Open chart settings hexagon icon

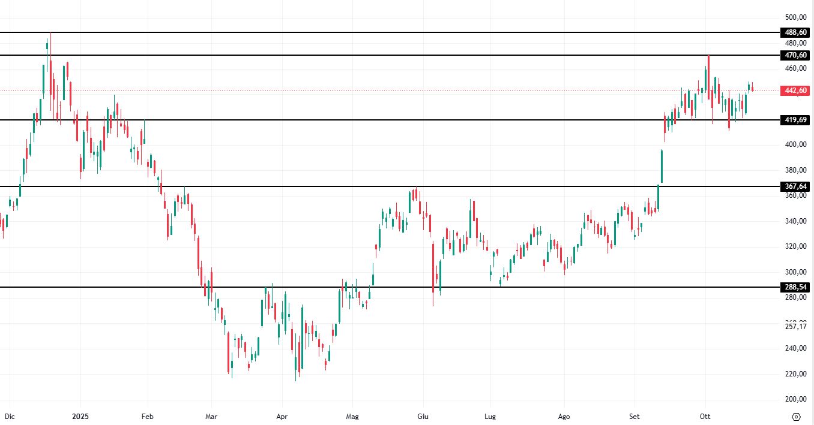pos(796,416)
